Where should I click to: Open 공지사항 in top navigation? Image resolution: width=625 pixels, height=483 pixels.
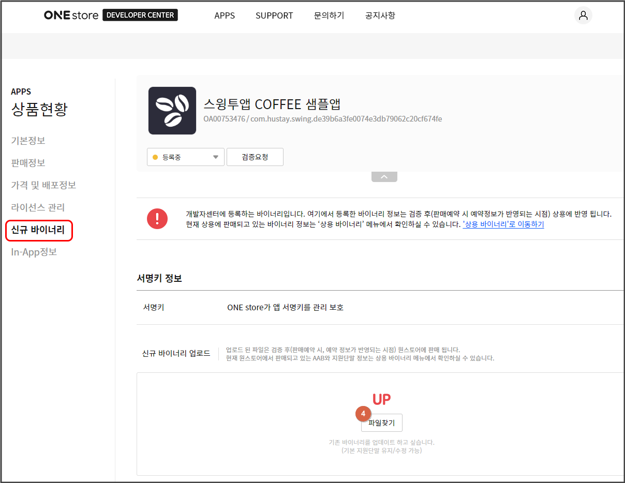tap(380, 16)
